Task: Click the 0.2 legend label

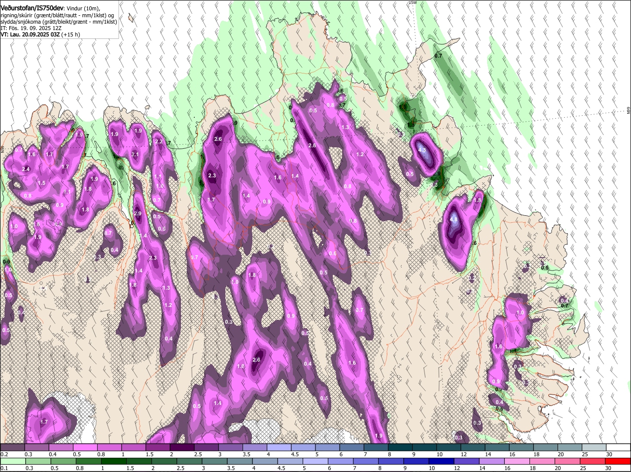Action: (x=4, y=454)
